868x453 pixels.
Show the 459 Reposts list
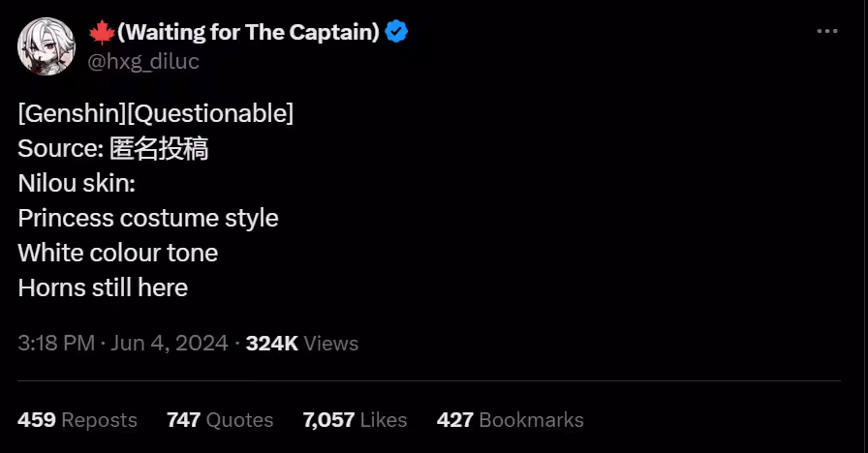point(77,420)
